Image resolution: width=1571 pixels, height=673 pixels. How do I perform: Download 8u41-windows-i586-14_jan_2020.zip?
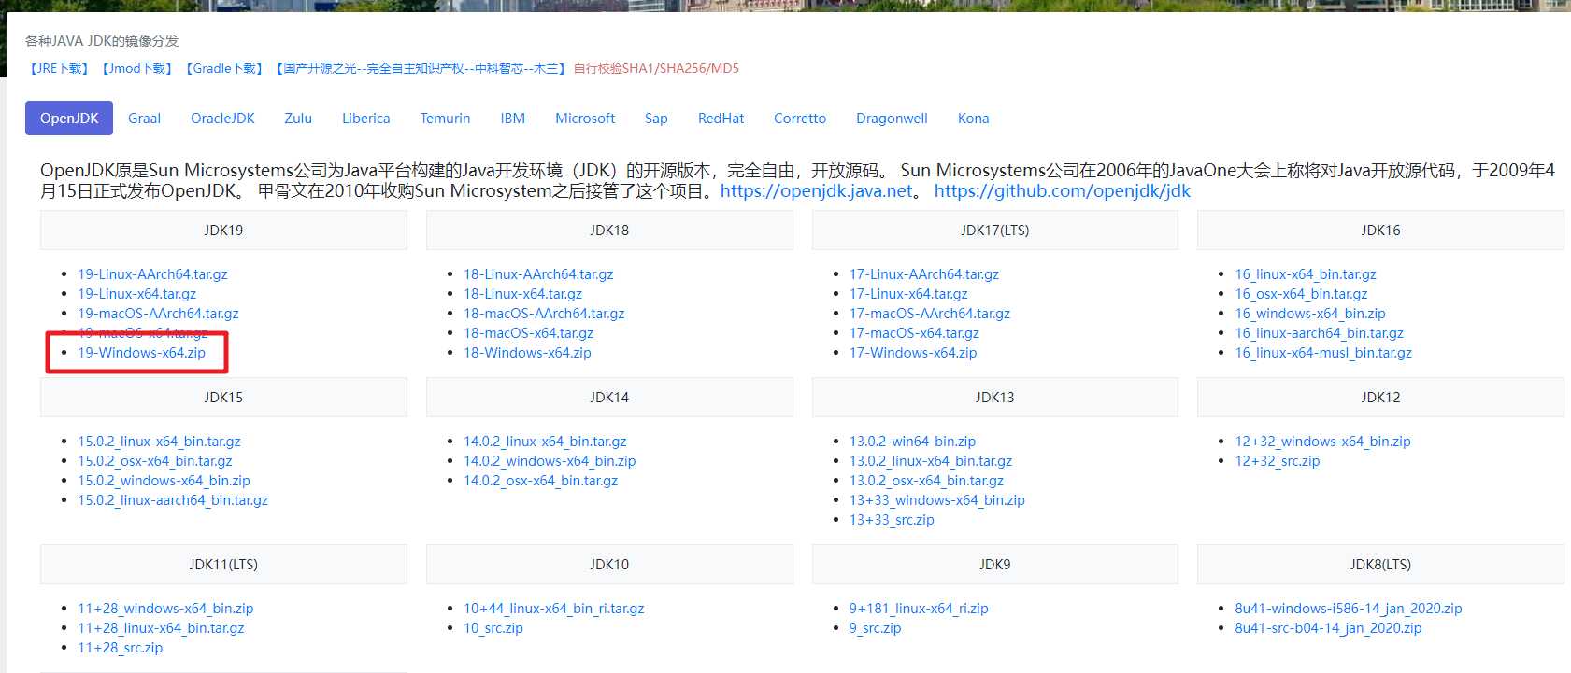[x=1349, y=609]
